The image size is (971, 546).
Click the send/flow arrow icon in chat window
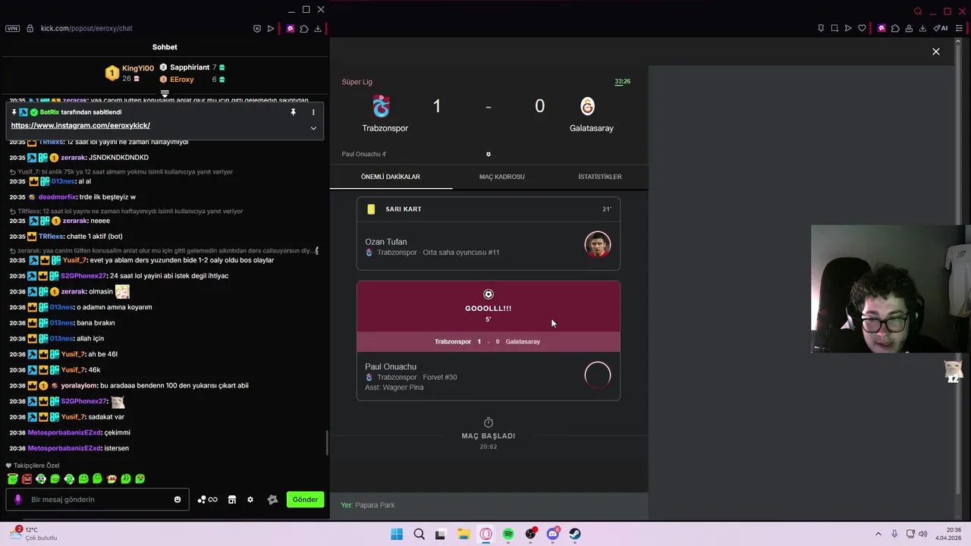[x=271, y=29]
